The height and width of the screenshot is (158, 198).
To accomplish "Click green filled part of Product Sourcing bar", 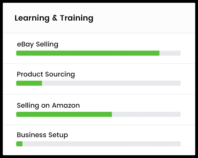I will coord(29,83).
